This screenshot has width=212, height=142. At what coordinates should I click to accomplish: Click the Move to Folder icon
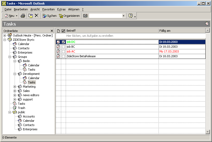30,16
